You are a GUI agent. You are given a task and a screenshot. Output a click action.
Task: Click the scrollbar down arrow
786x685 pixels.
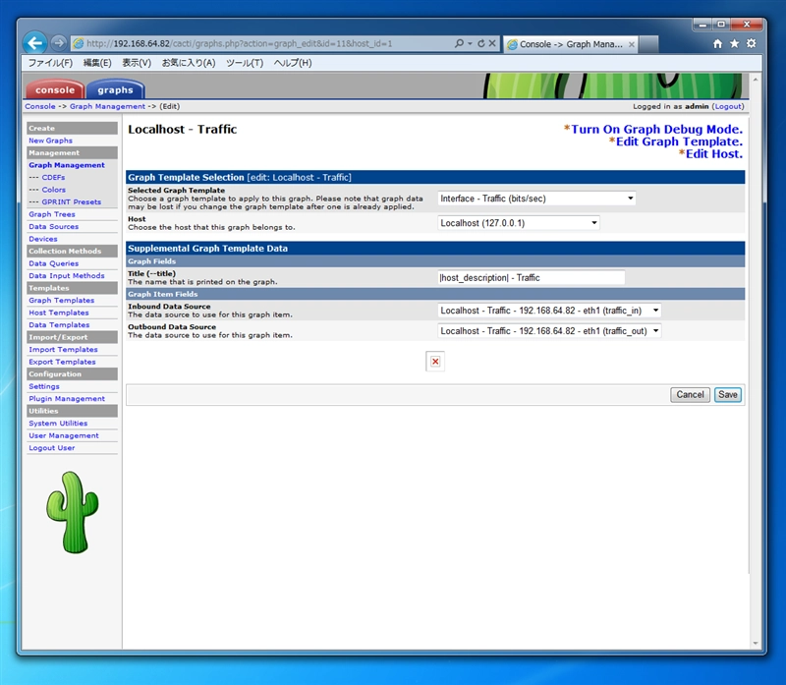click(x=756, y=644)
